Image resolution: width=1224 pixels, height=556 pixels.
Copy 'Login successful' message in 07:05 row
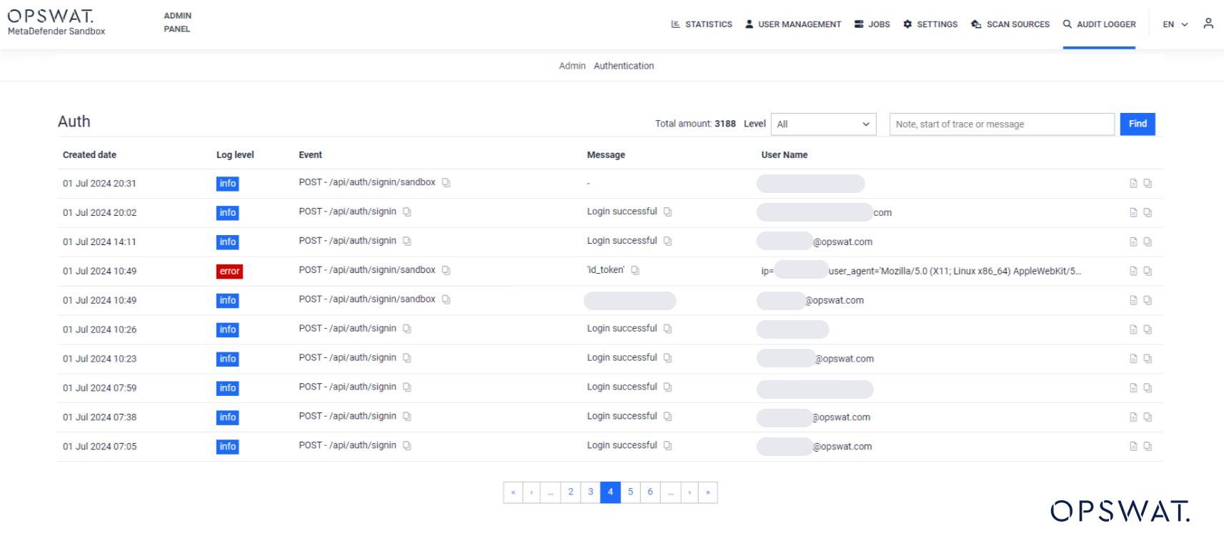click(x=667, y=446)
